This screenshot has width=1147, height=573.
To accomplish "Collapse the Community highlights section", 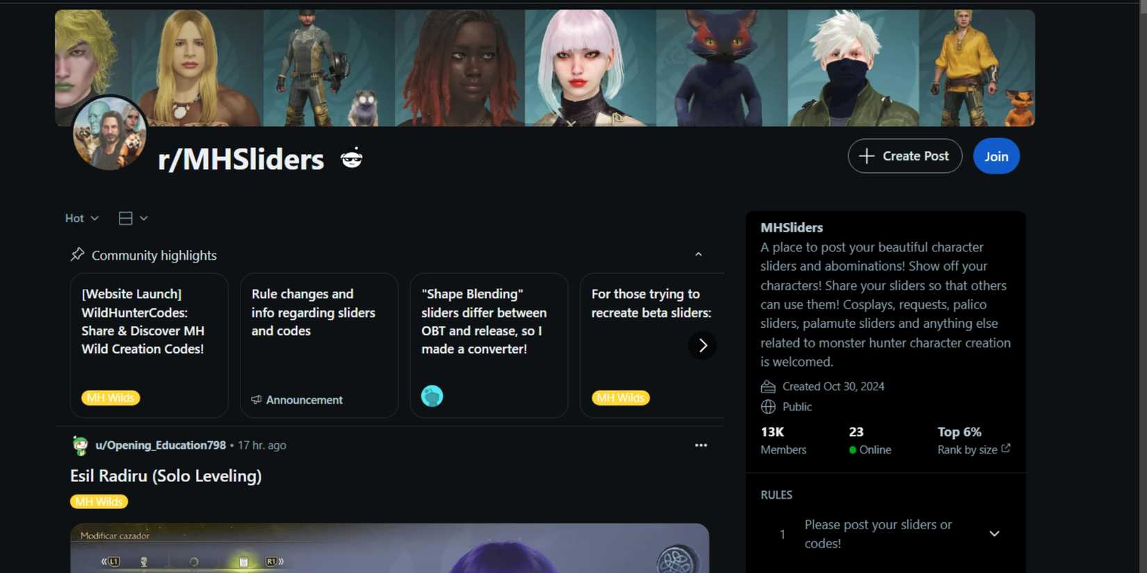I will point(699,255).
